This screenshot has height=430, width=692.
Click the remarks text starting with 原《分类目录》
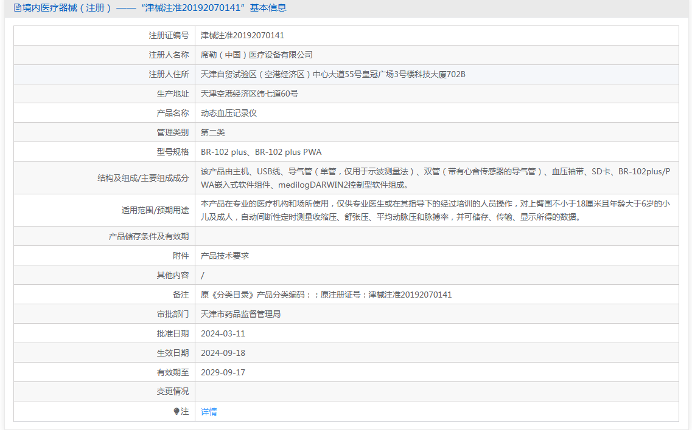pos(326,295)
